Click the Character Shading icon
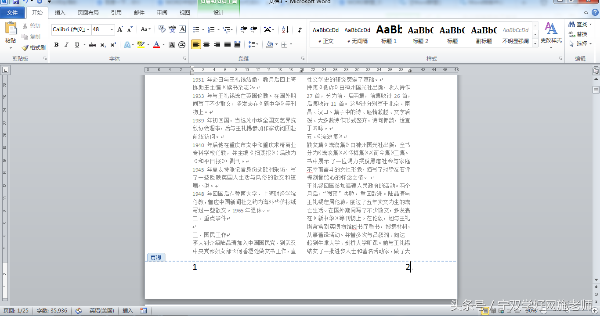This screenshot has width=600, height=316. 172,45
